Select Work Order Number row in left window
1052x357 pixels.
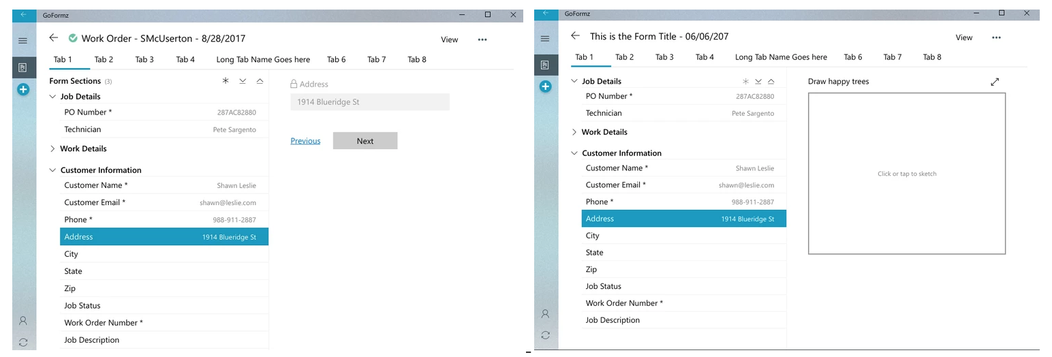164,323
